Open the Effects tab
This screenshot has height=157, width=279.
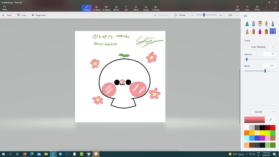tap(136, 8)
